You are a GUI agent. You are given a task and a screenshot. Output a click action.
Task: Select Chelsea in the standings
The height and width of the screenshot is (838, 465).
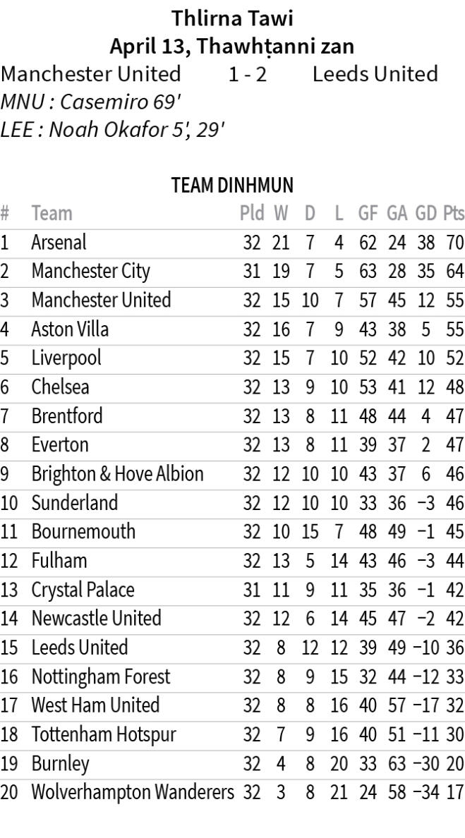tap(61, 387)
